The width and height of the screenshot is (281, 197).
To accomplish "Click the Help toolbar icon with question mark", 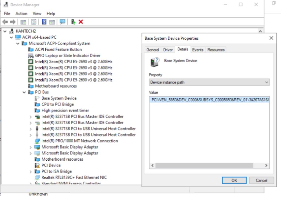I will [44, 22].
